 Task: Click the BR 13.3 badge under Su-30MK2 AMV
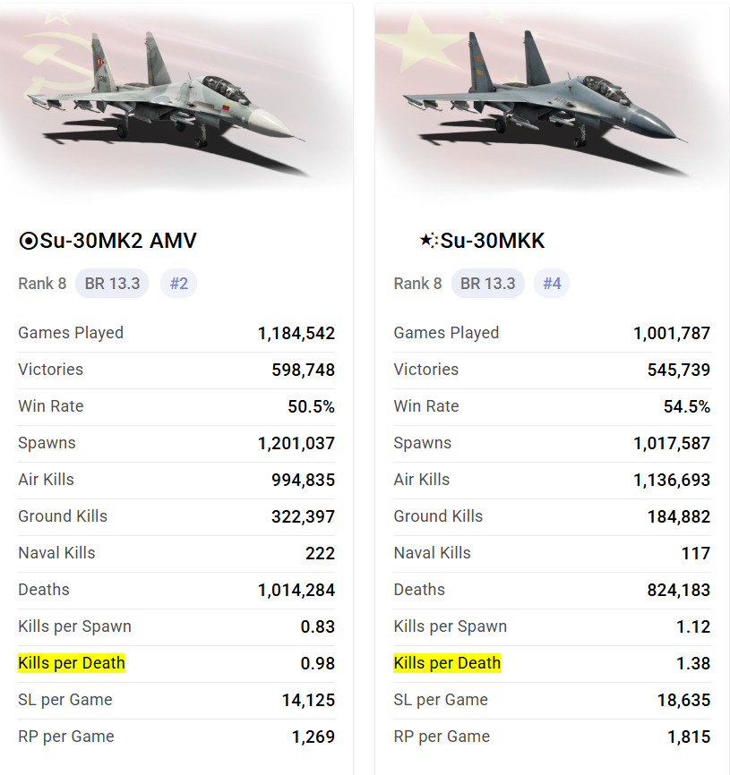coord(112,284)
